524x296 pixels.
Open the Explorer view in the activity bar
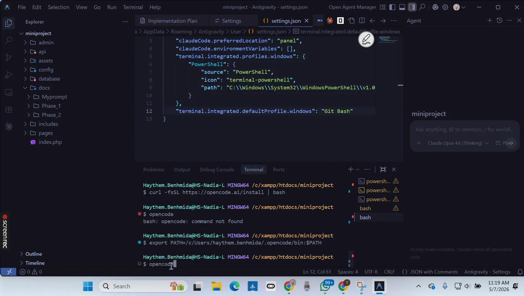pyautogui.click(x=9, y=23)
